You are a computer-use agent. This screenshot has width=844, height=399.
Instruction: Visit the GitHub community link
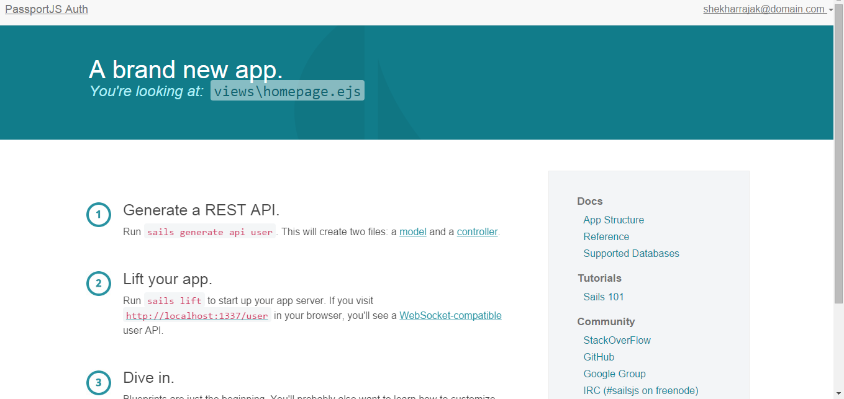[599, 357]
